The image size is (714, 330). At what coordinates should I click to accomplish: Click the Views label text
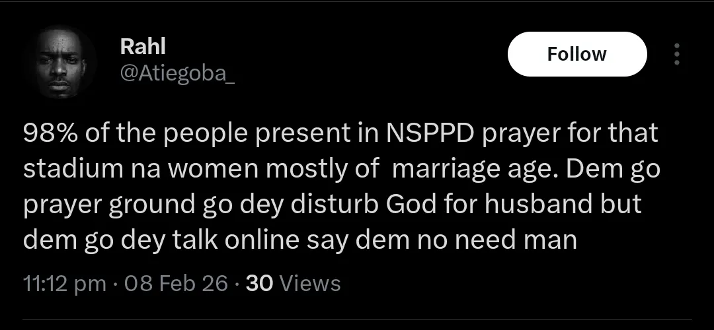(x=310, y=283)
